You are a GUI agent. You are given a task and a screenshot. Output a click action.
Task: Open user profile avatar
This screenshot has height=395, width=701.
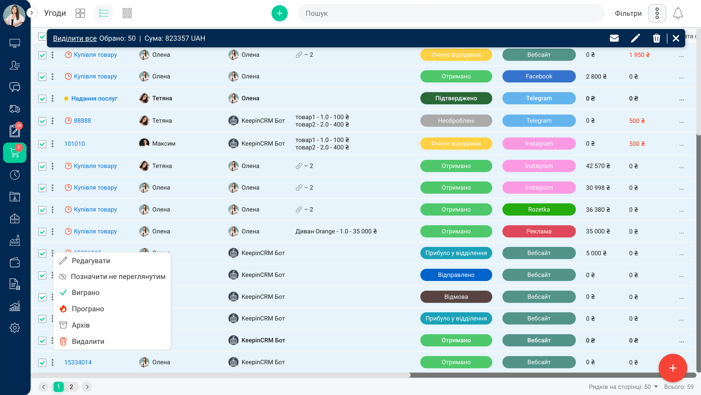click(14, 16)
